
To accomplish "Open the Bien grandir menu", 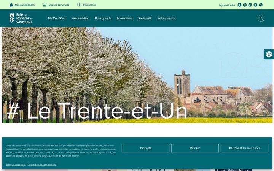I will (x=103, y=18).
